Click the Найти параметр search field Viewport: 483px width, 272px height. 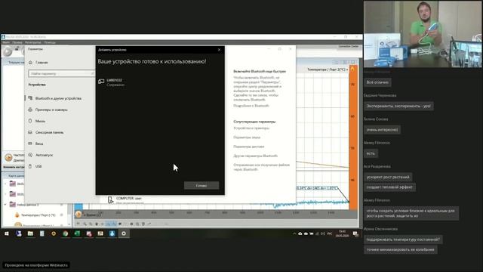point(61,73)
